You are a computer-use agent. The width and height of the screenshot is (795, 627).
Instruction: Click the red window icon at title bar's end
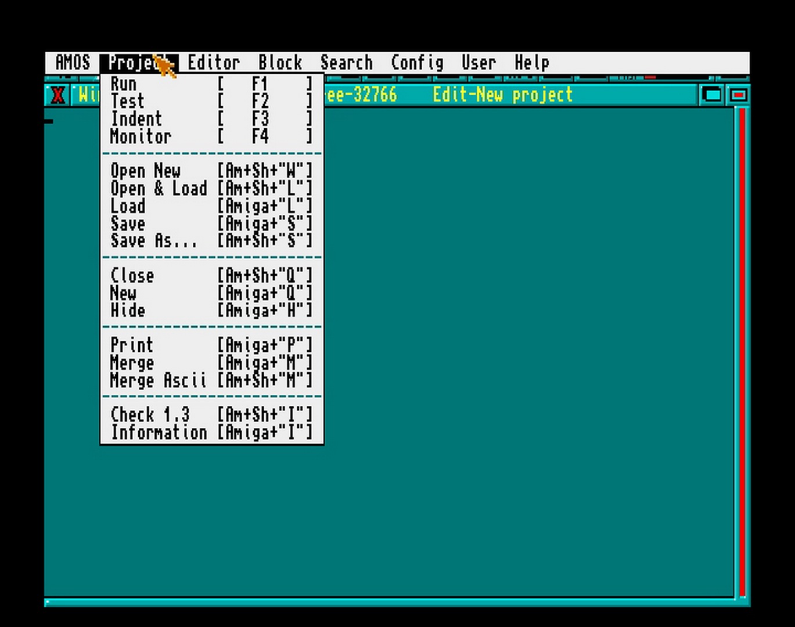click(738, 95)
